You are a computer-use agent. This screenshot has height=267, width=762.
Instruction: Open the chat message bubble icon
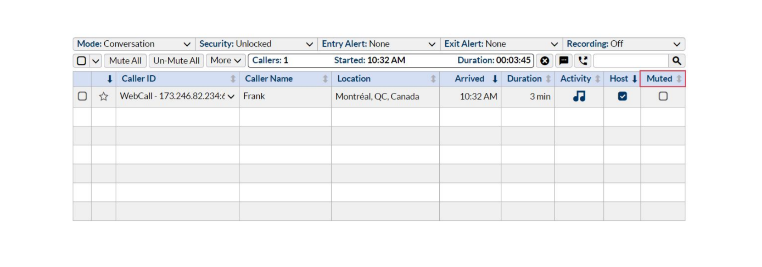click(563, 61)
